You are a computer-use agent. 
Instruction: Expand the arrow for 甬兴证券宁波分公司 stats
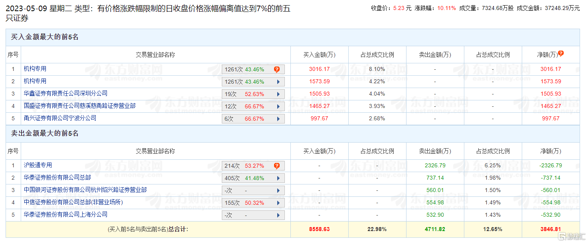(278, 119)
